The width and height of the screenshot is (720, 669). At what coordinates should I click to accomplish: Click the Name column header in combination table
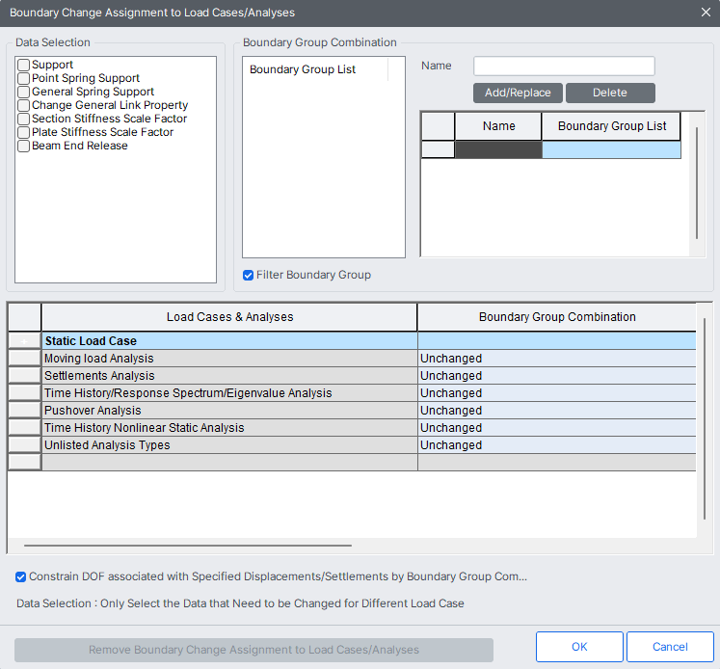coord(498,126)
